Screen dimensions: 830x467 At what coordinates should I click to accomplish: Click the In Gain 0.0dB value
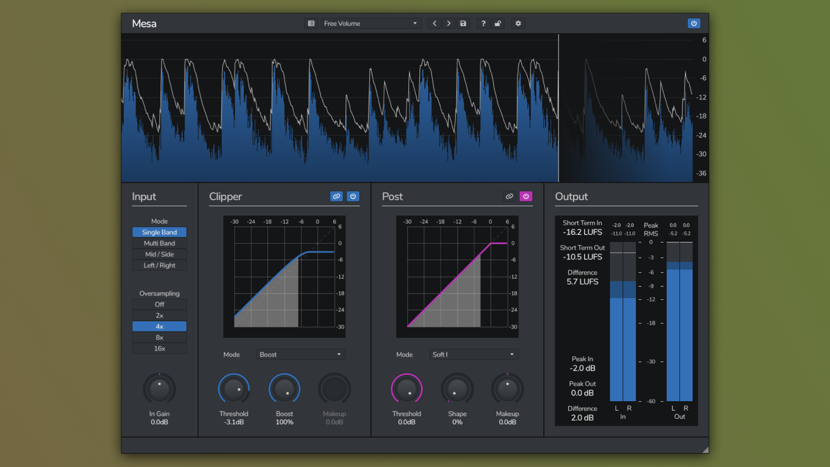[159, 422]
